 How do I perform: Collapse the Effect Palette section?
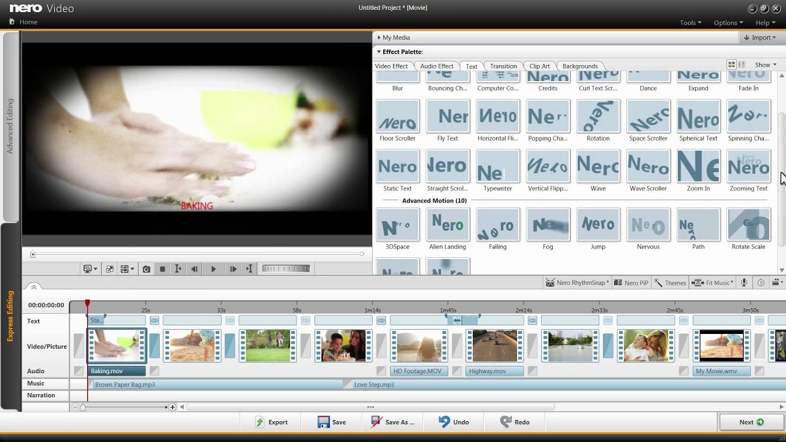[400, 52]
